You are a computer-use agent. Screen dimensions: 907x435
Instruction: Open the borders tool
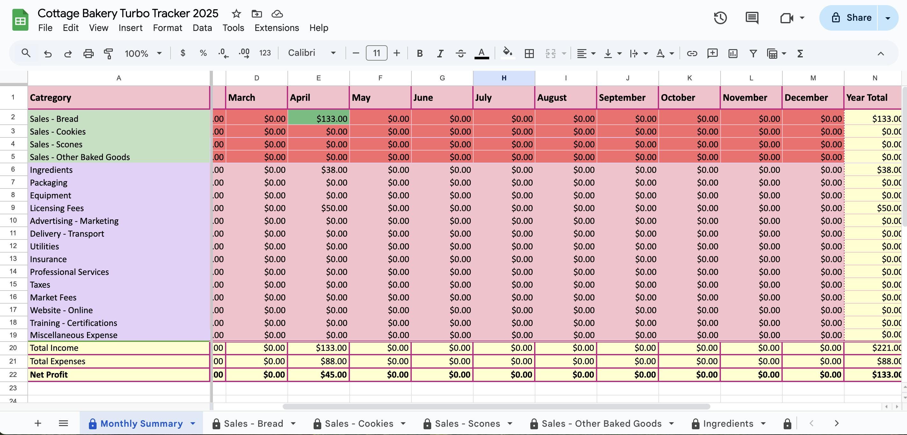click(x=529, y=53)
